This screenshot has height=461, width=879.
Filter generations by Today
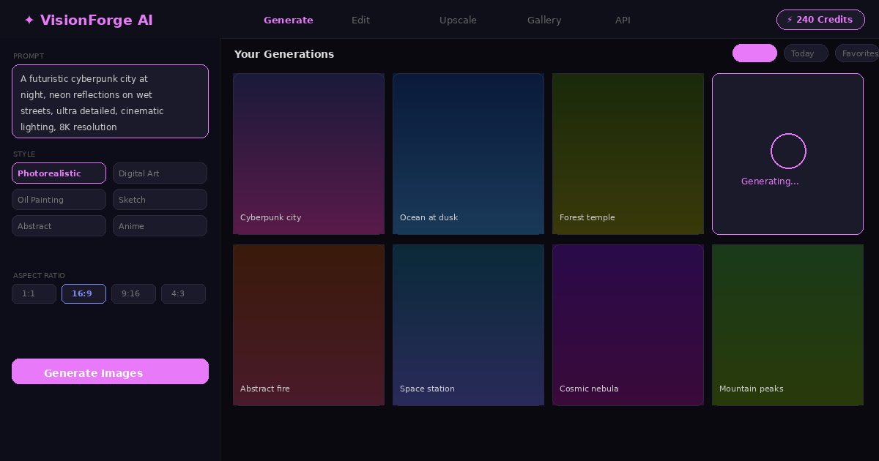pos(806,53)
